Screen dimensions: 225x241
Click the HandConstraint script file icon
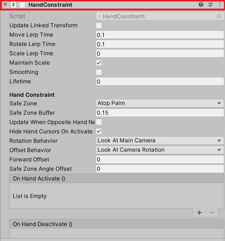coord(99,16)
